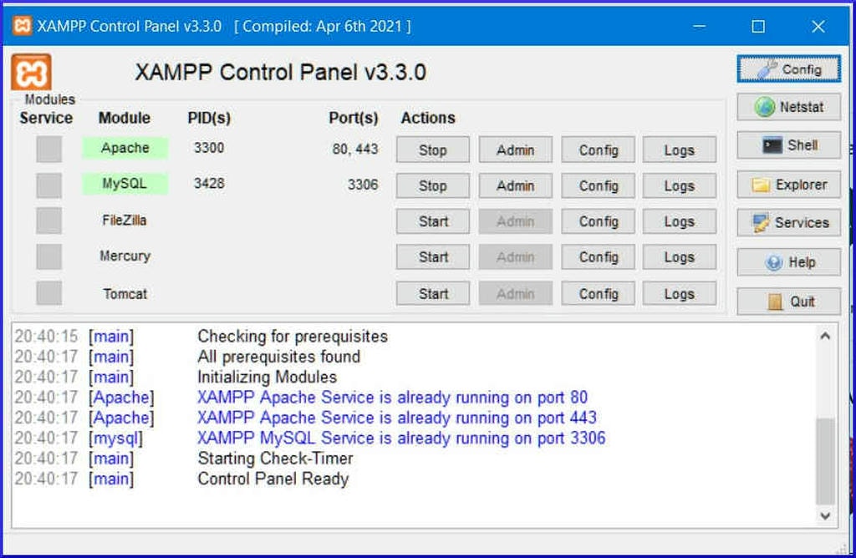Viewport: 856px width, 558px height.
Task: View Tomcat Logs
Action: [x=679, y=293]
